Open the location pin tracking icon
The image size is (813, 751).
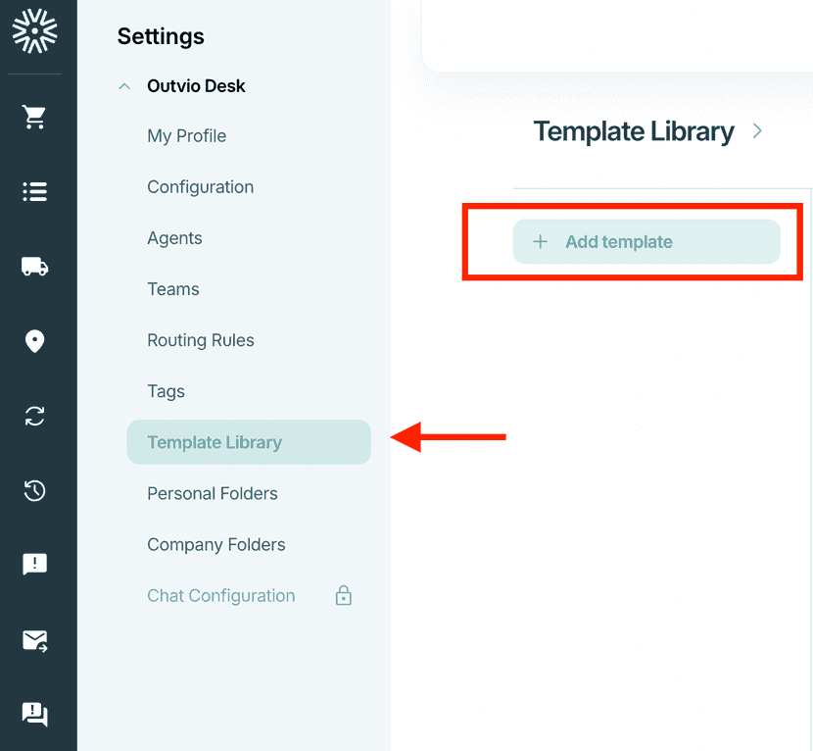[34, 341]
